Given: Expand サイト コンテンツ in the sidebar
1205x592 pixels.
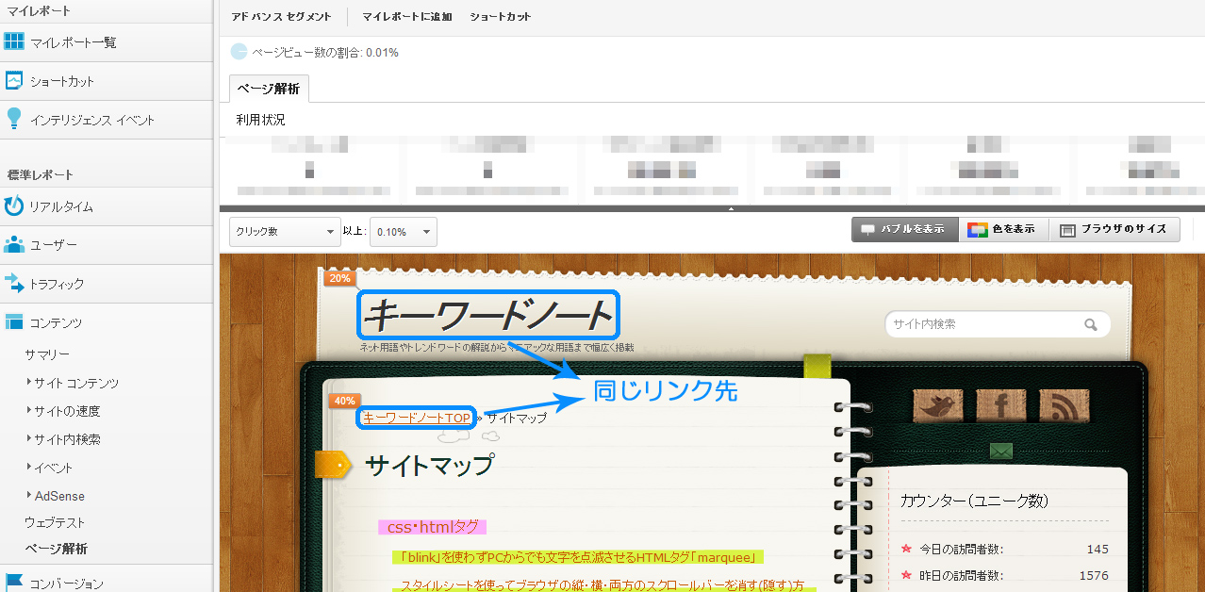Looking at the screenshot, I should pyautogui.click(x=75, y=383).
